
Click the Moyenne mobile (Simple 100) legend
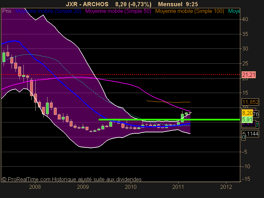tap(189, 11)
